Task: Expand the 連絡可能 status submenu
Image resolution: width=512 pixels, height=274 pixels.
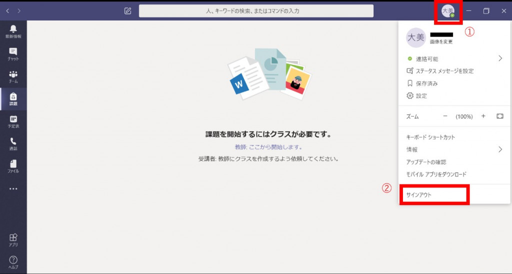Action: (x=499, y=58)
